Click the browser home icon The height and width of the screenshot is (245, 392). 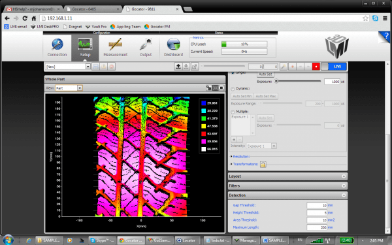[34, 18]
